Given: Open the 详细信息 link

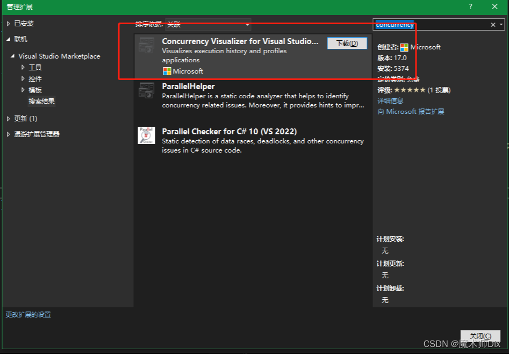Looking at the screenshot, I should pos(390,101).
